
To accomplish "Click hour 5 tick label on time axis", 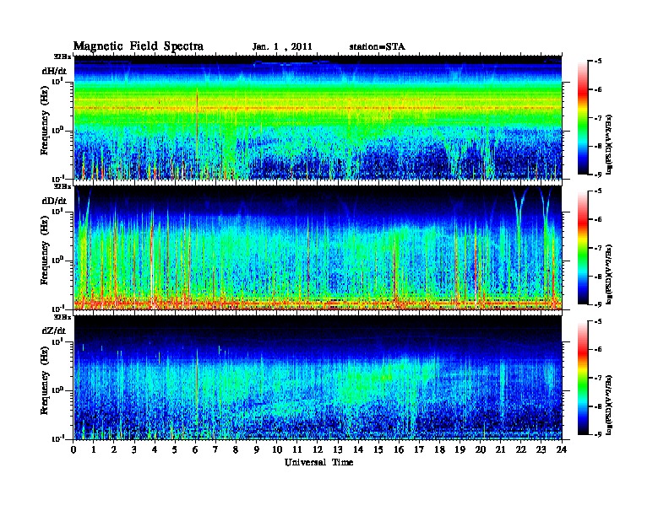I will [x=175, y=449].
